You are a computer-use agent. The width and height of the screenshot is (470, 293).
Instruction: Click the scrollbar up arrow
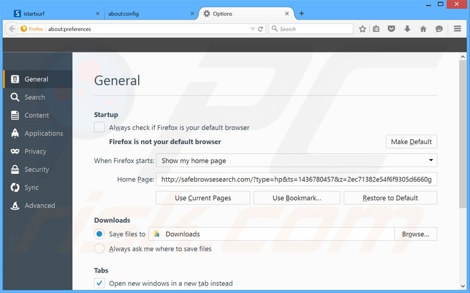(x=462, y=57)
